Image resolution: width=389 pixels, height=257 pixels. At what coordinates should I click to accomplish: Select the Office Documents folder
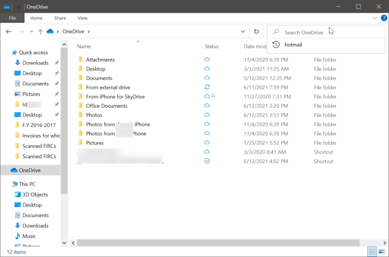(107, 106)
